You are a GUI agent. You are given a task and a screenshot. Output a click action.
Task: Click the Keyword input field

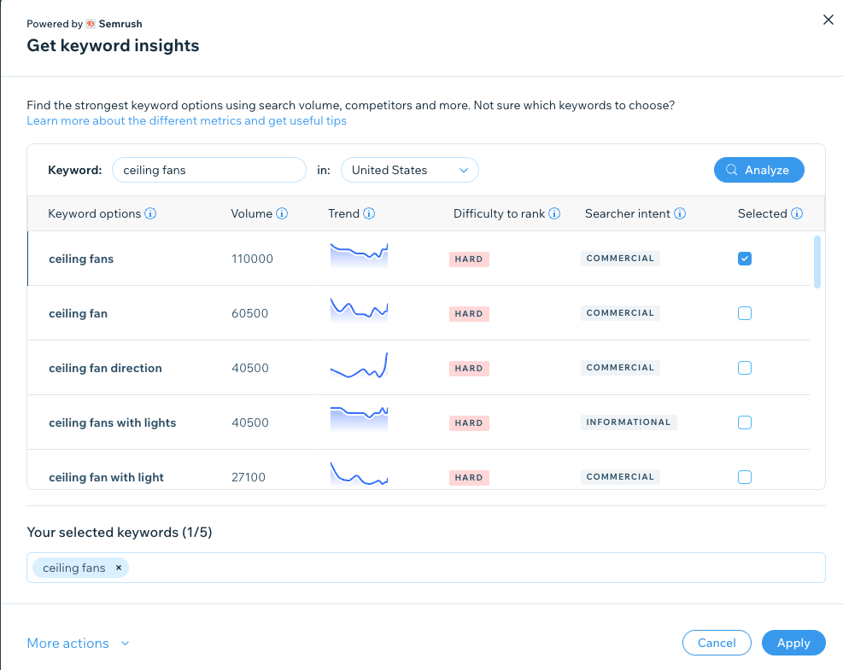(x=209, y=170)
